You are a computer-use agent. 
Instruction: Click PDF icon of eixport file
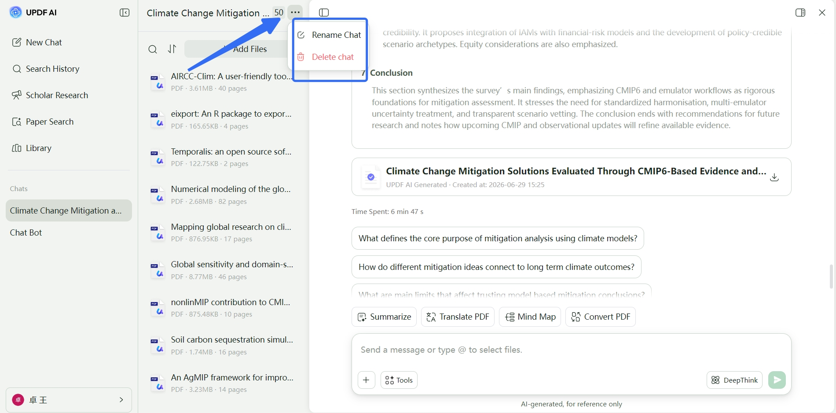pyautogui.click(x=157, y=119)
